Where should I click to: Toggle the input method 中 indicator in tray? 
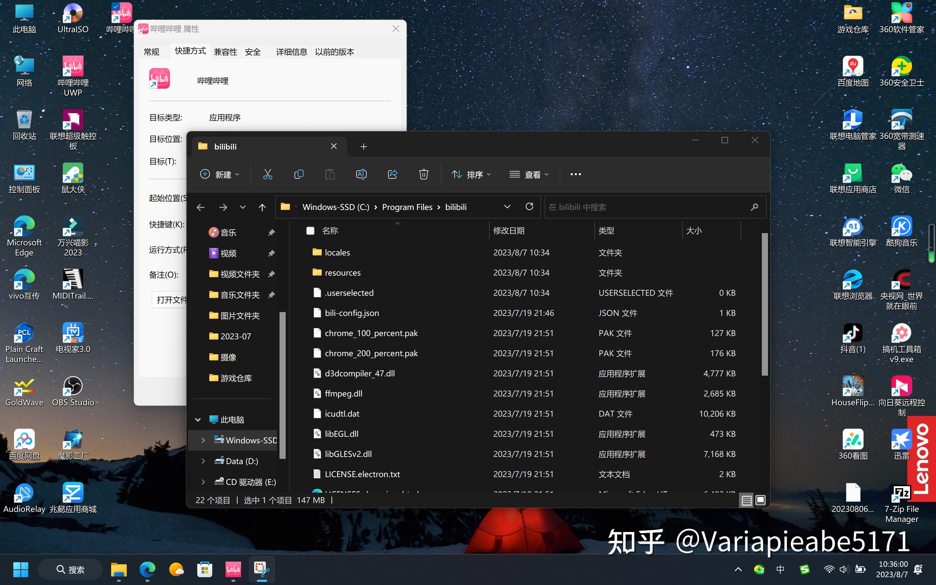tap(780, 569)
